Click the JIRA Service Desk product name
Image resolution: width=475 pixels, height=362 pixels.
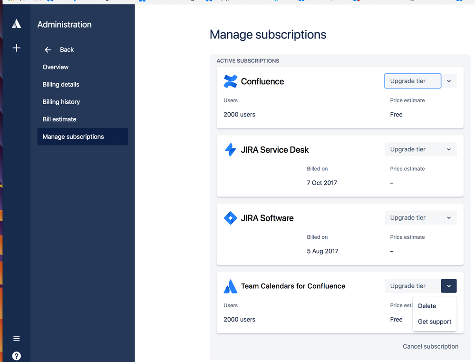pos(275,150)
